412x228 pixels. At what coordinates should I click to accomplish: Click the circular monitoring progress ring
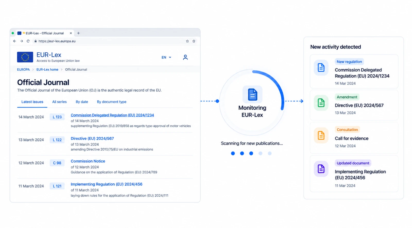252,102
